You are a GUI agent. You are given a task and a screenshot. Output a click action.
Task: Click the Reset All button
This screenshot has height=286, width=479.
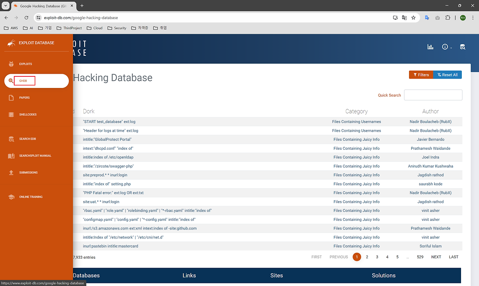click(x=448, y=75)
